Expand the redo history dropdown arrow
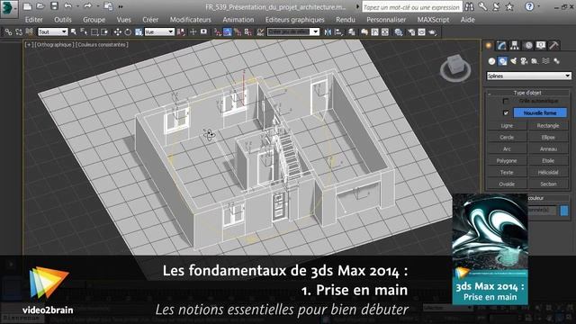 coord(97,6)
